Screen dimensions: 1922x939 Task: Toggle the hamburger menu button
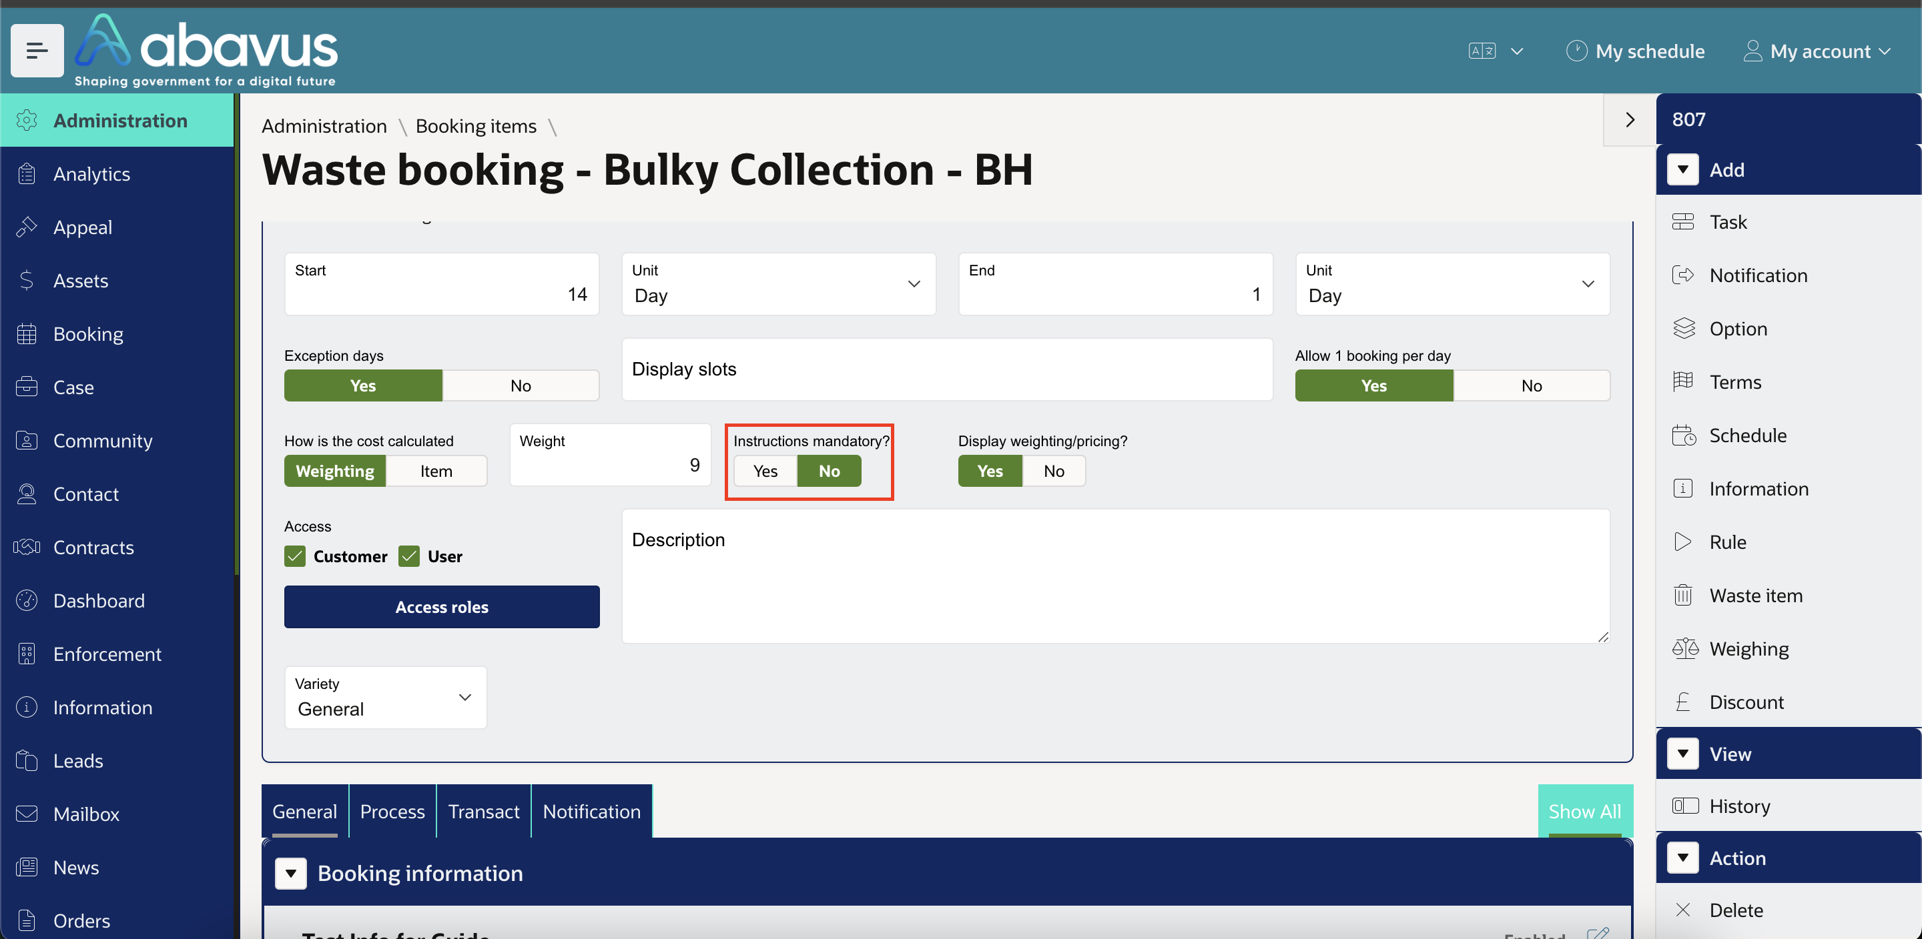click(x=37, y=50)
